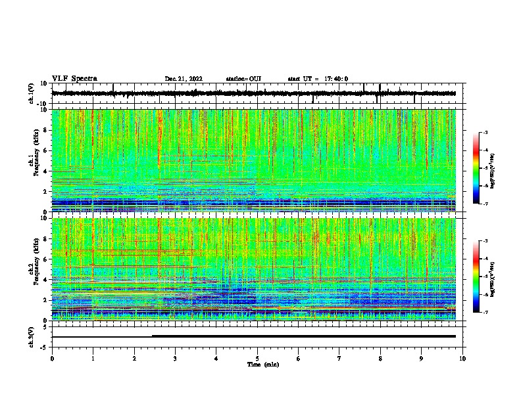Screen dimensions: 521x402
Task: Click time axis tick label "1"
Action: [x=93, y=359]
